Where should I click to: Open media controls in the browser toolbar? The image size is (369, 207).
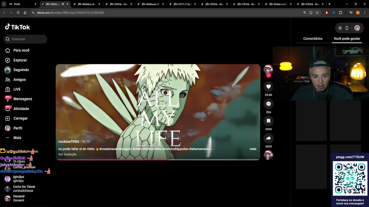click(351, 13)
